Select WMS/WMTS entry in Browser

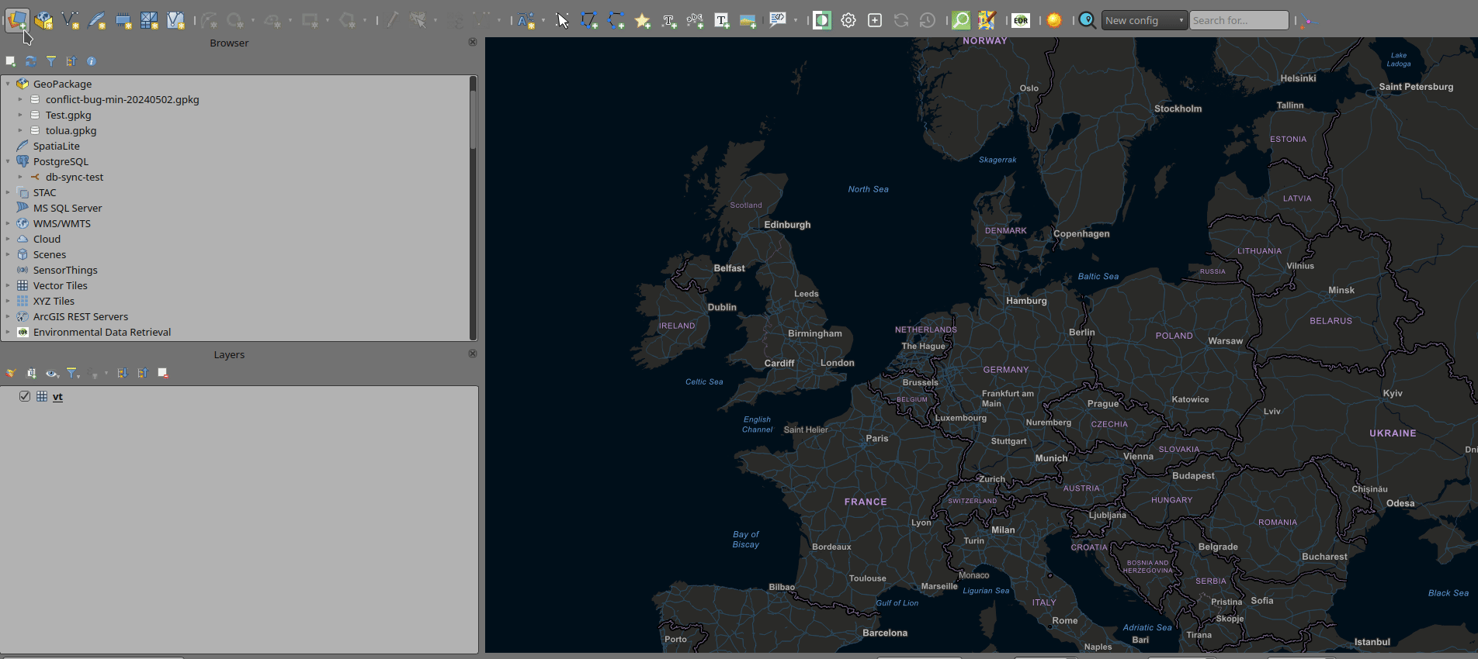tap(61, 223)
